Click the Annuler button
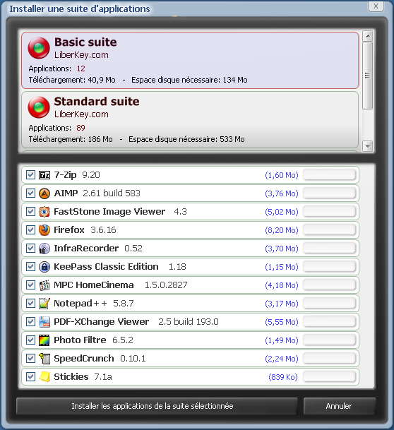 click(x=340, y=406)
